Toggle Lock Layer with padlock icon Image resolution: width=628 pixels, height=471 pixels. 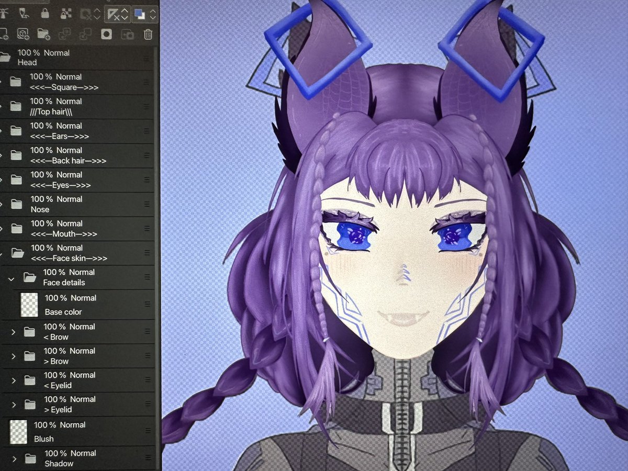(45, 13)
